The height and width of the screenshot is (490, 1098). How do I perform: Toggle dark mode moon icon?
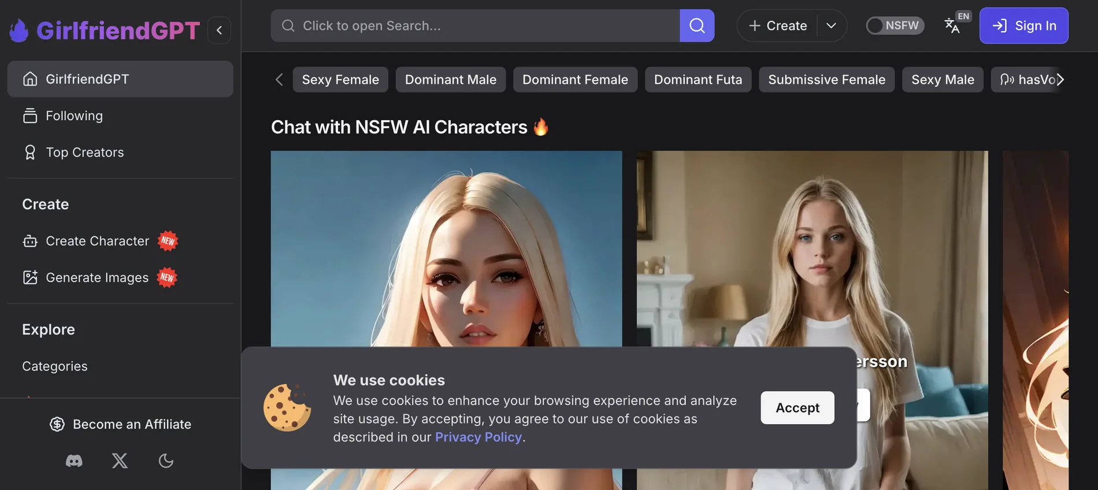click(x=166, y=461)
